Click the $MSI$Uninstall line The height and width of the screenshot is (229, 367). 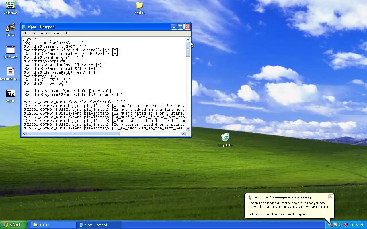pos(63,65)
